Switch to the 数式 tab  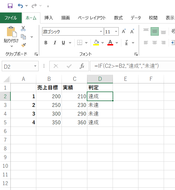pos(118,18)
